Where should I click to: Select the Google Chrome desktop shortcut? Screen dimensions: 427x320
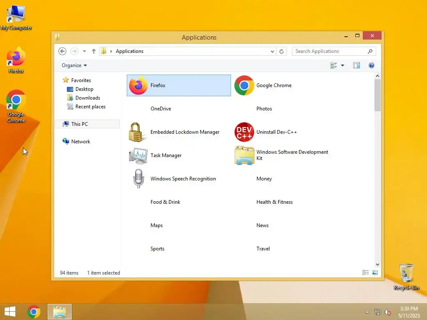click(x=16, y=106)
